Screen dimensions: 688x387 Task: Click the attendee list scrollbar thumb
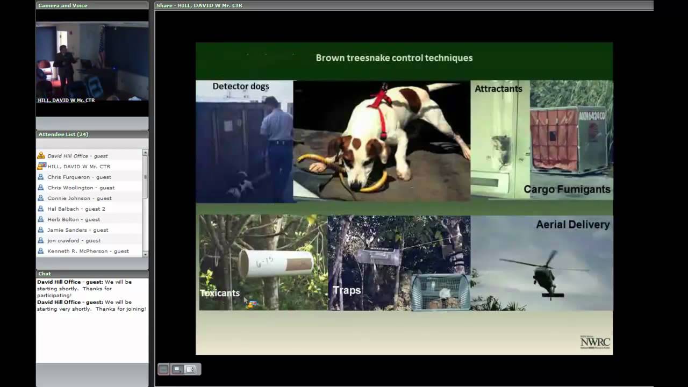(x=145, y=177)
